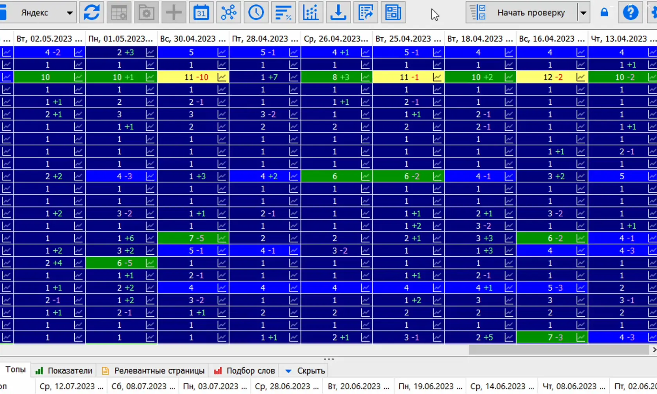Open chart icon beside the '12 -2' cell
The width and height of the screenshot is (657, 394).
[x=581, y=77]
